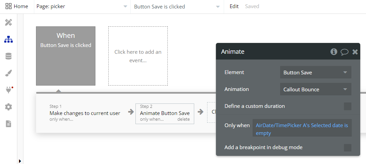Open the Edit menu

[234, 6]
